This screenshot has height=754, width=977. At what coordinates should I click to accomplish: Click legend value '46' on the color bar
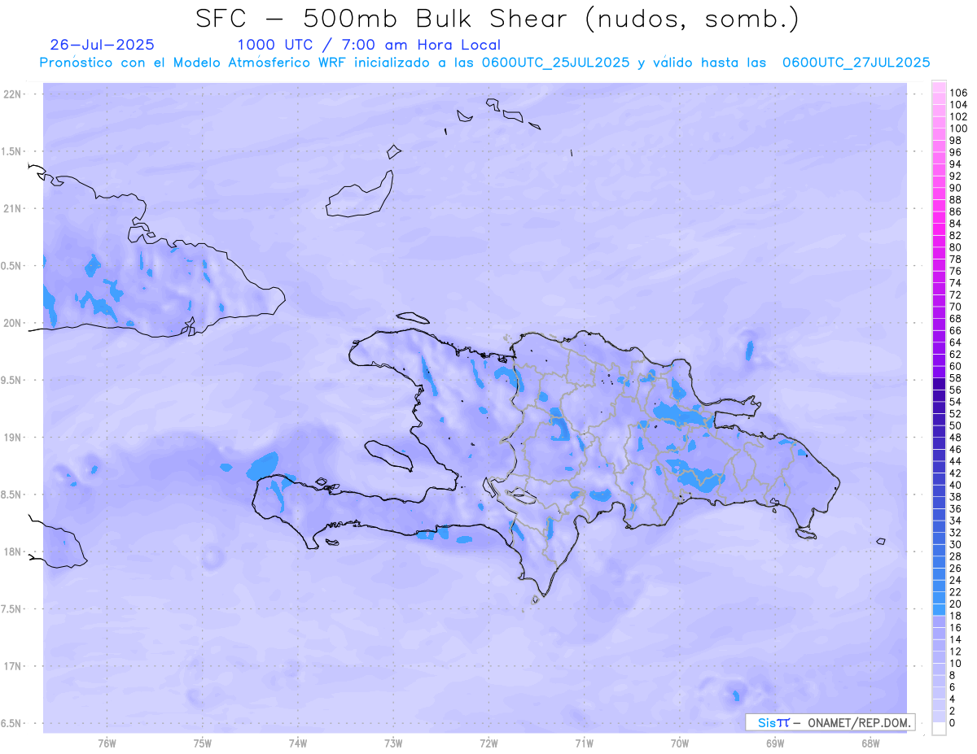click(x=955, y=449)
